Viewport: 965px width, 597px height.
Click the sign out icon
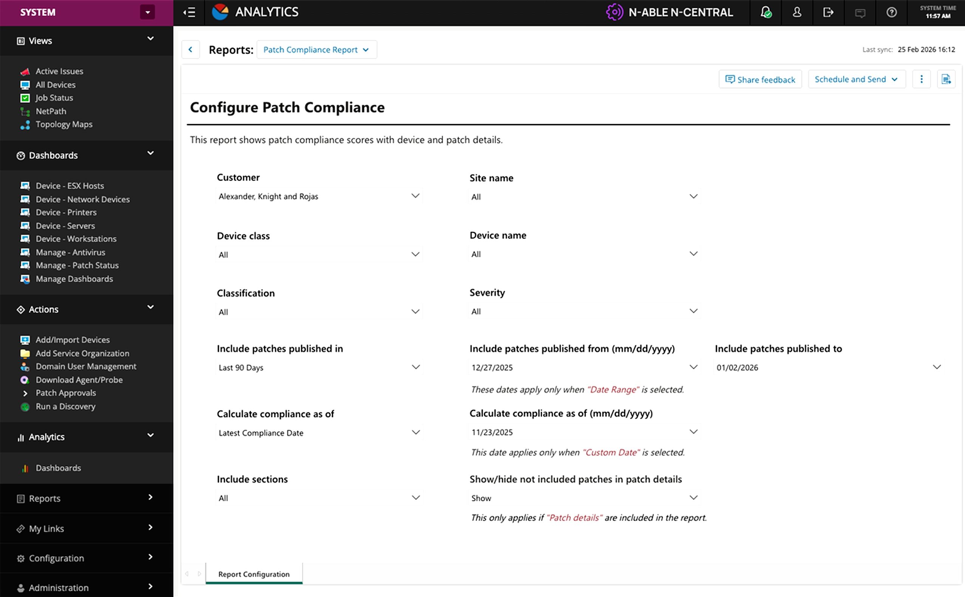828,12
